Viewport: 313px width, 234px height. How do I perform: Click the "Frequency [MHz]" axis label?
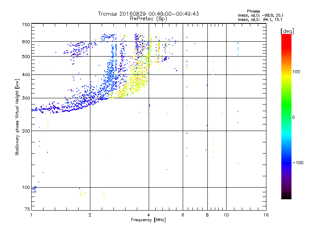point(148,220)
